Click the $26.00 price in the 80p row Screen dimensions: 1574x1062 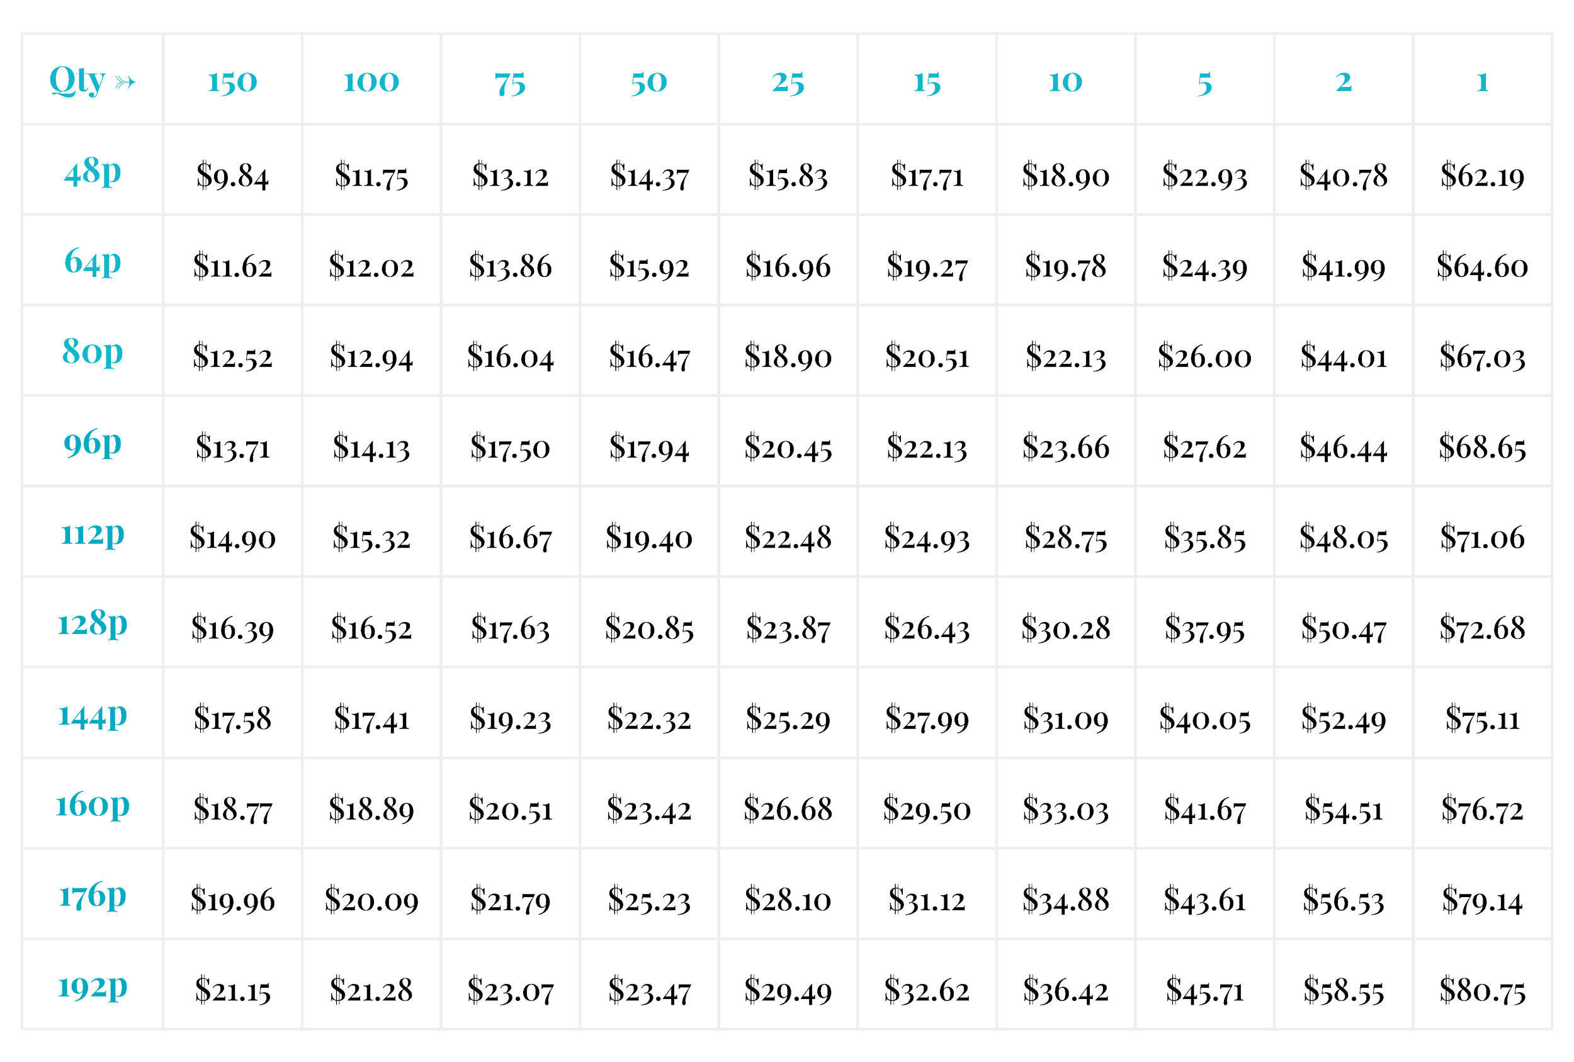click(1204, 357)
